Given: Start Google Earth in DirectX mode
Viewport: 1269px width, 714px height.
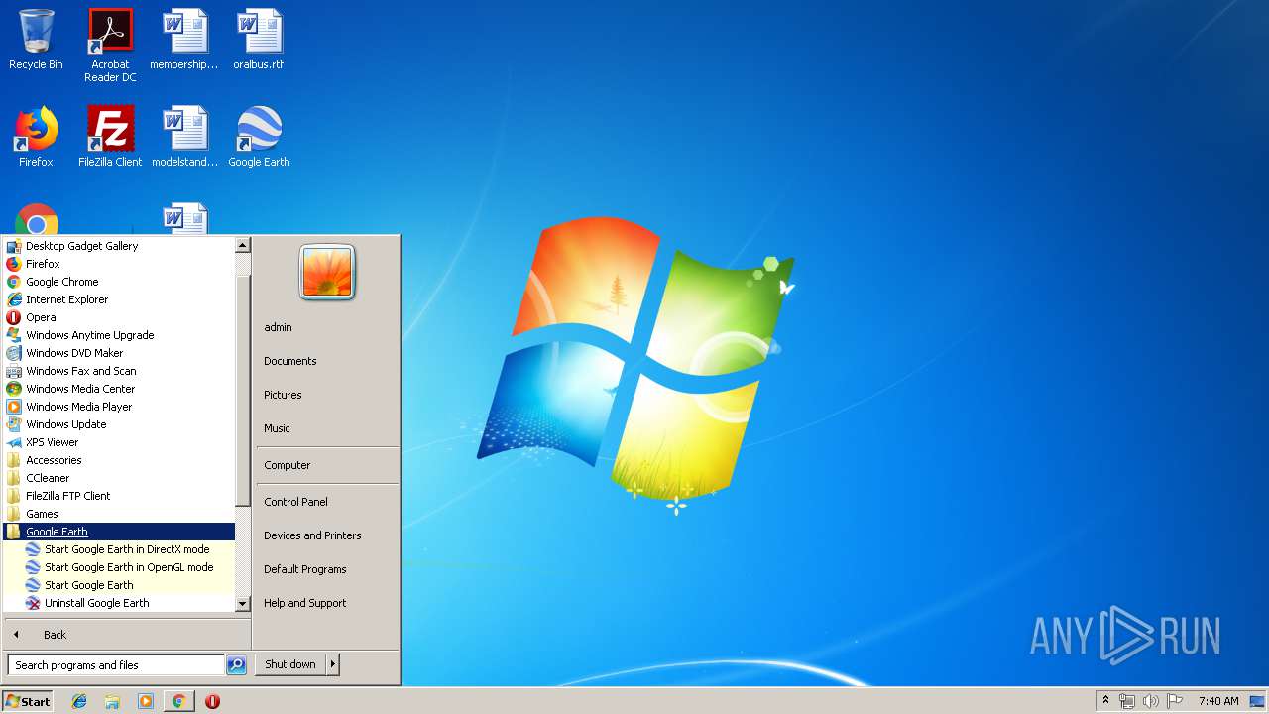Looking at the screenshot, I should click(119, 549).
